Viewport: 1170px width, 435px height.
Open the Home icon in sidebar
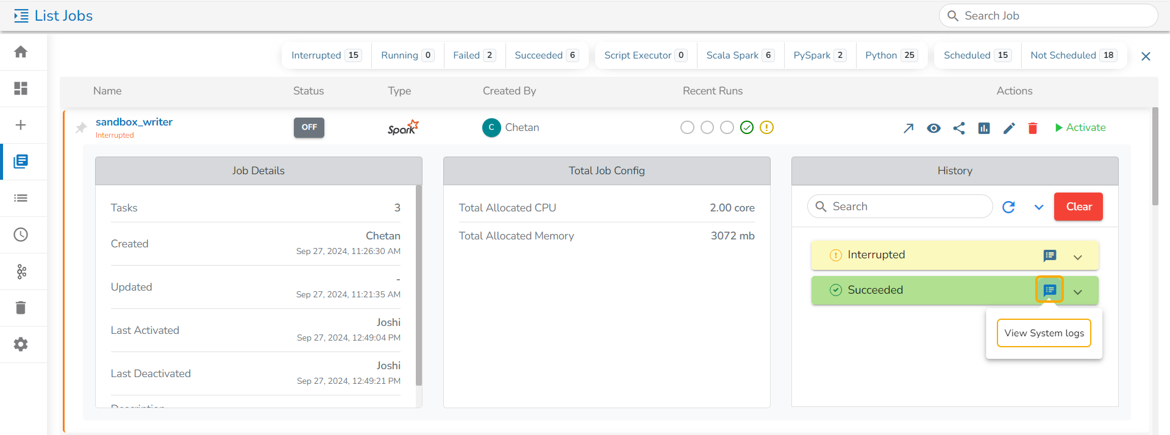tap(21, 52)
